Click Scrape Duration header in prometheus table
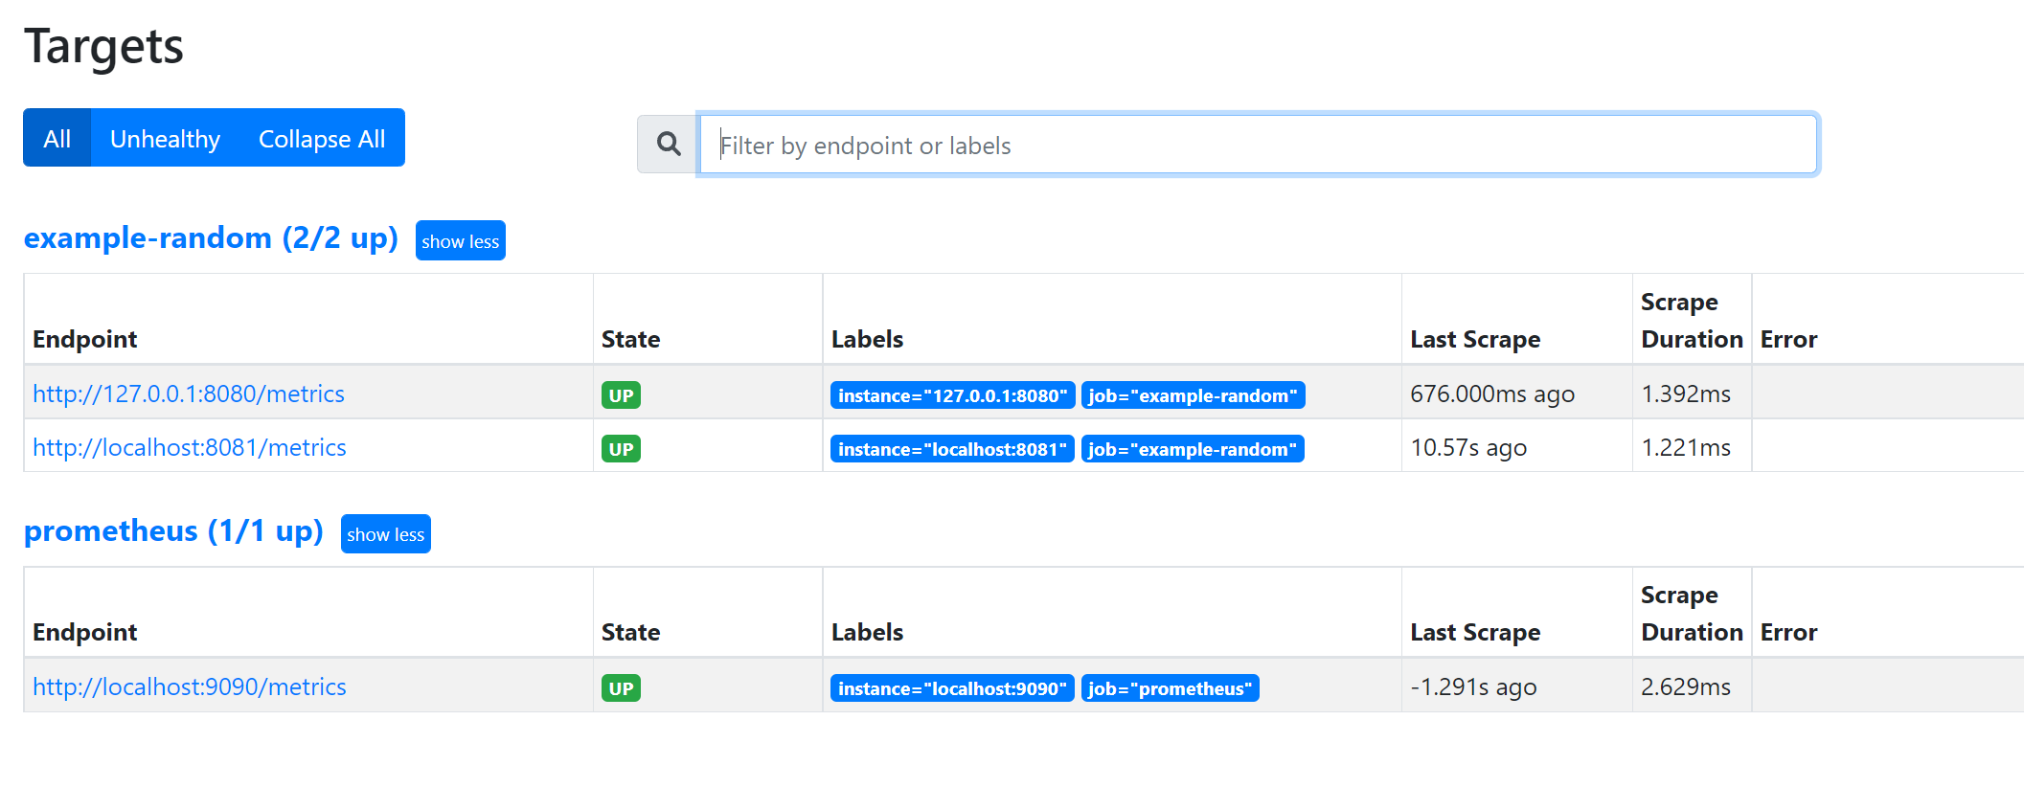 (x=1692, y=613)
